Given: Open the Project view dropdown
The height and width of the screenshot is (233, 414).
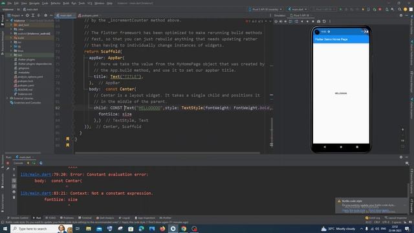Looking at the screenshot, I should click(16, 16).
